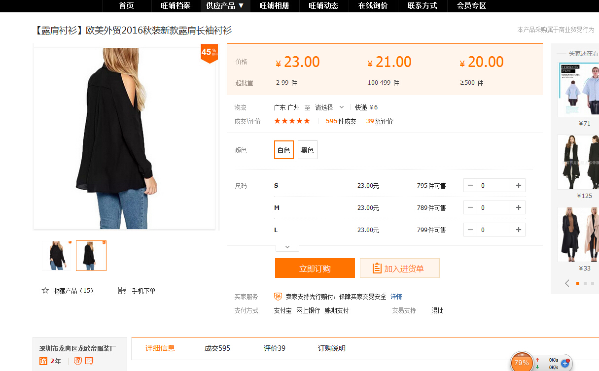Viewport: 599px width, 371px height.
Task: Click plus icon for size S quantity
Action: coord(518,186)
